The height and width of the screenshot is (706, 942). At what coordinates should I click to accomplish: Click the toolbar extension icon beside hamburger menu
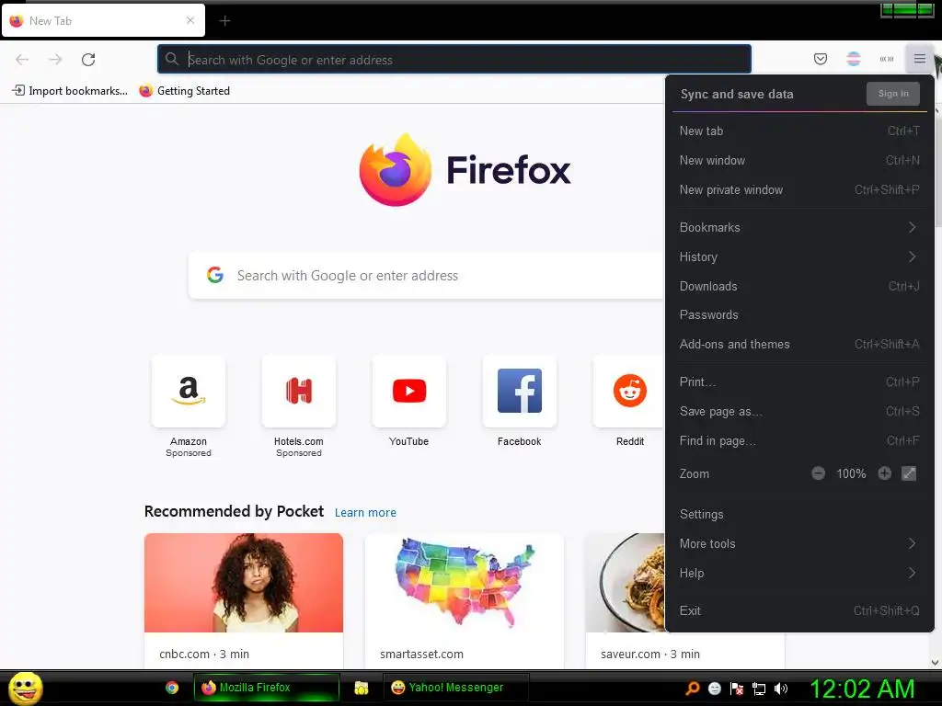tap(886, 59)
